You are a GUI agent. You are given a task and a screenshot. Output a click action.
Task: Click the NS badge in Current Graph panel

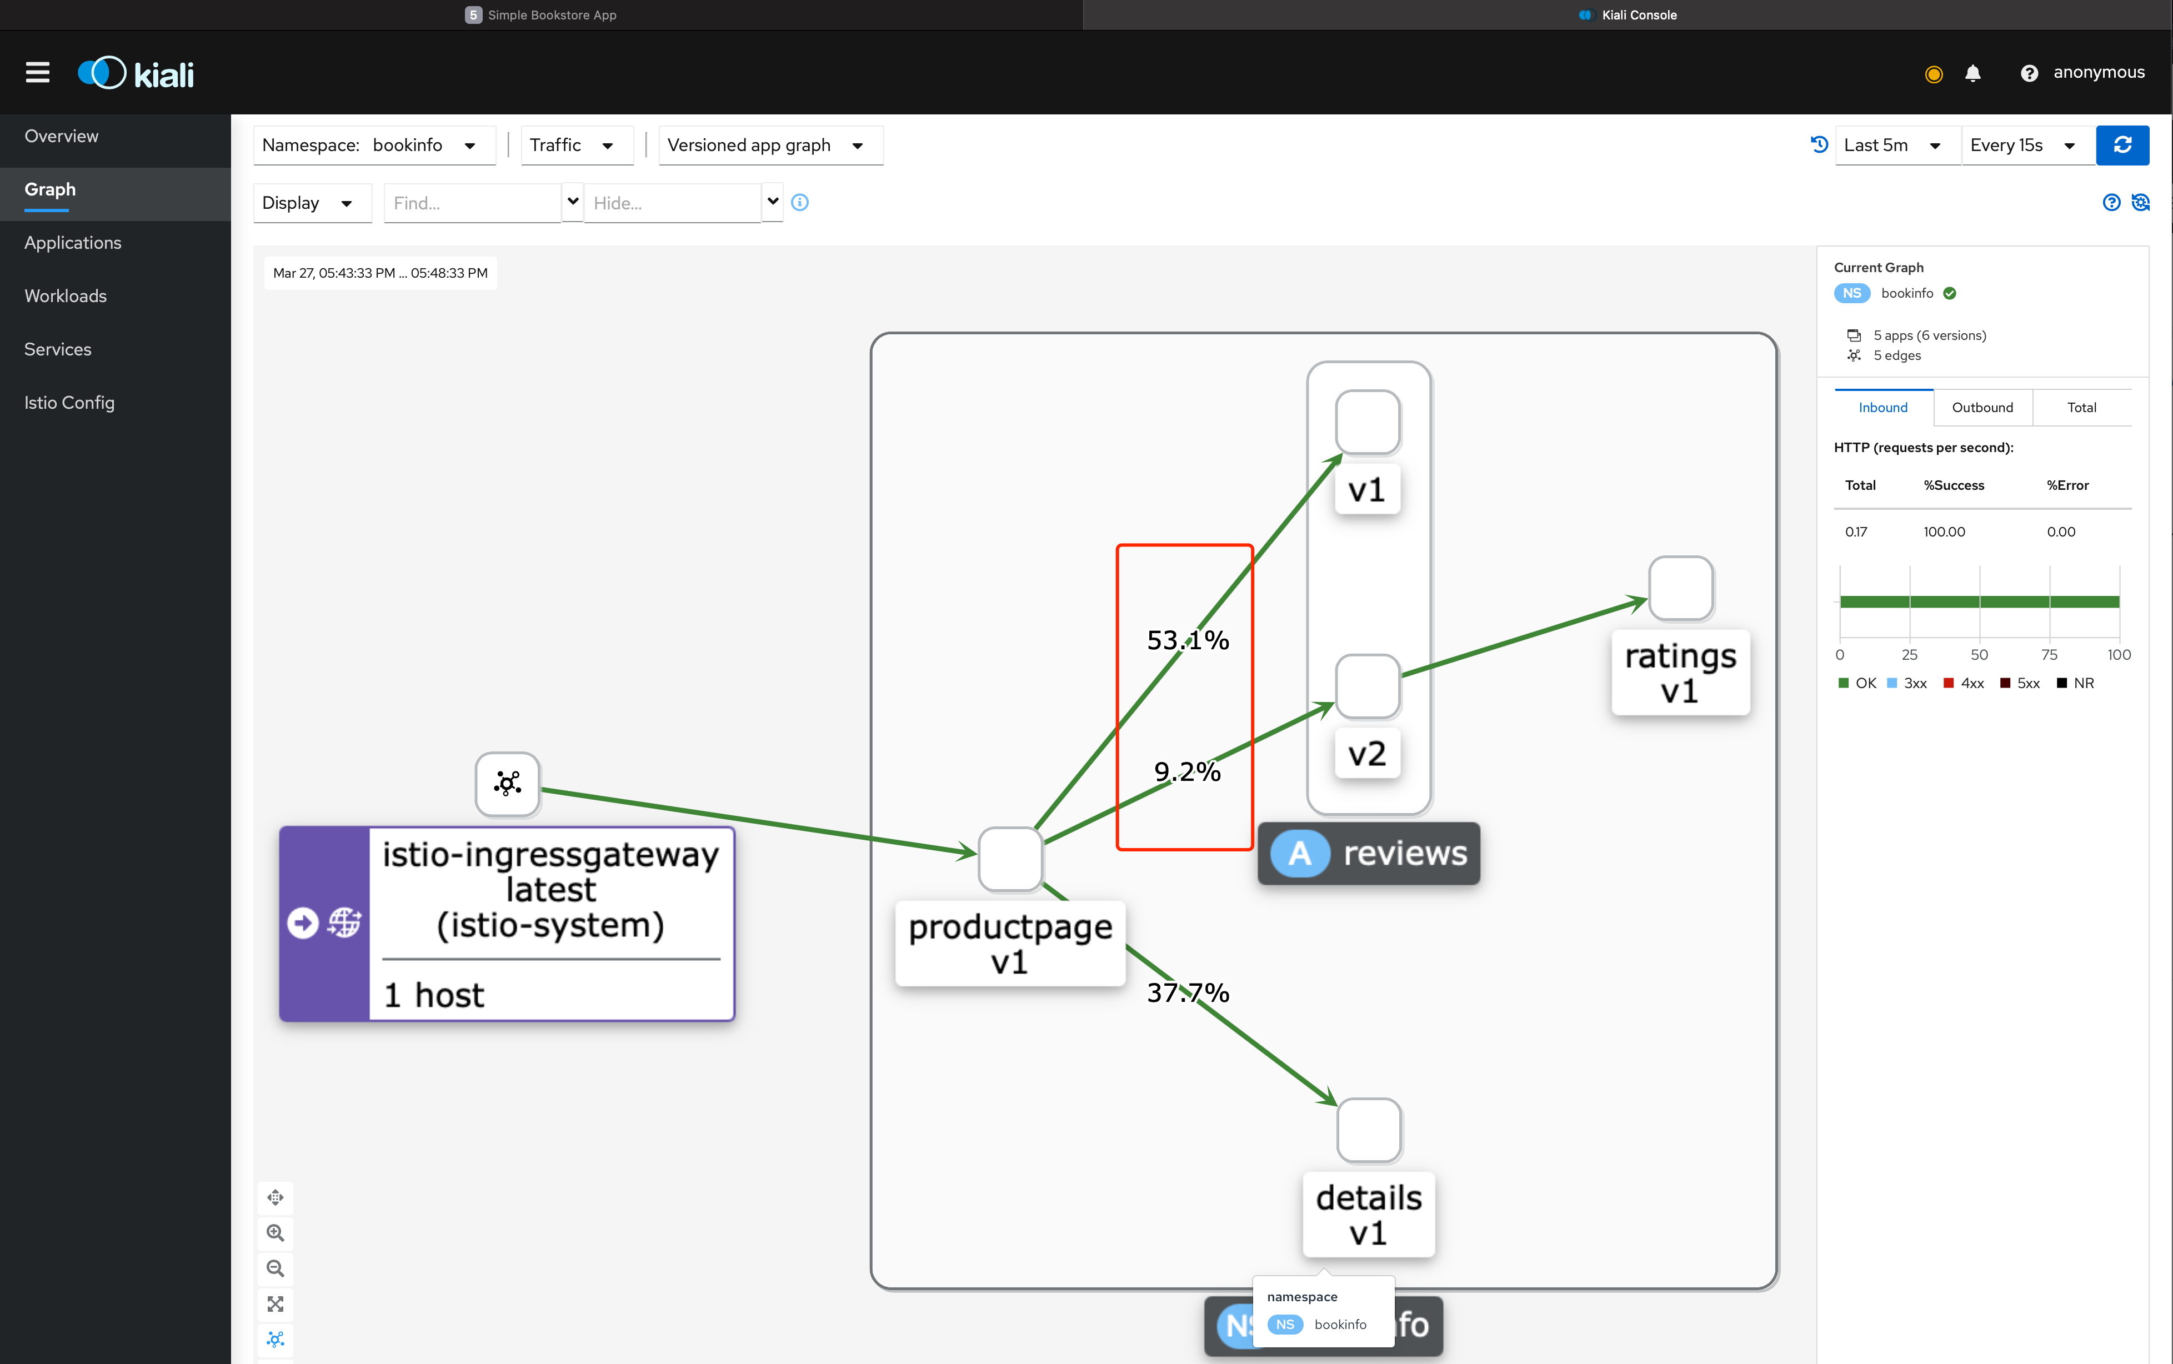click(x=1851, y=293)
